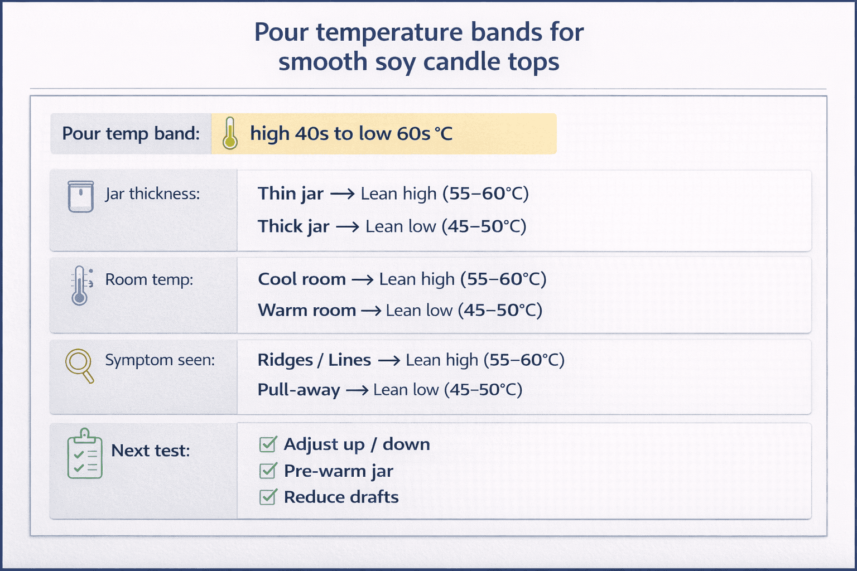Screen dimensions: 857x571
Task: Click the room thermometer icon
Action: 80,285
